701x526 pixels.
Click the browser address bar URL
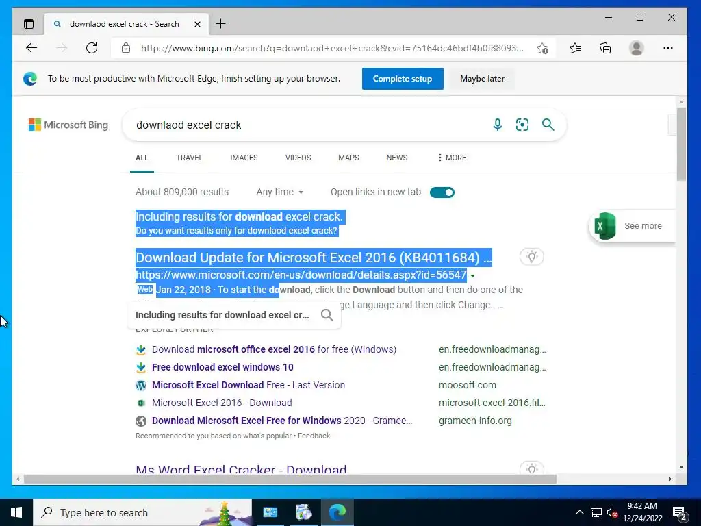tap(332, 48)
